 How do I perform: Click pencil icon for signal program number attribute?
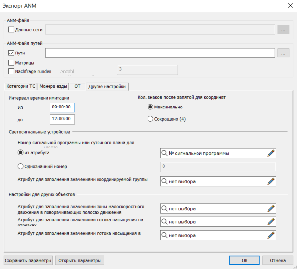pyautogui.click(x=270, y=153)
